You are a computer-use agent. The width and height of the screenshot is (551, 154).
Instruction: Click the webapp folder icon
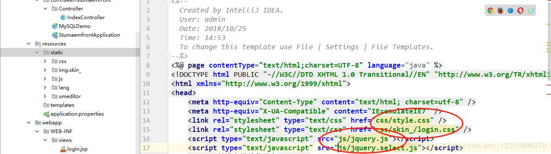click(x=38, y=123)
